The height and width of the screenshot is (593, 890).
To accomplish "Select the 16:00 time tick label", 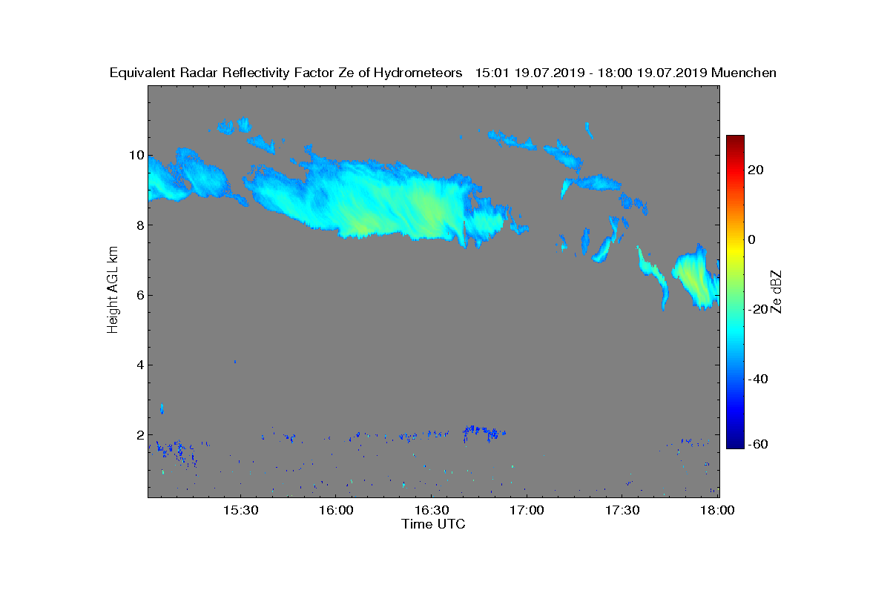I will click(335, 511).
